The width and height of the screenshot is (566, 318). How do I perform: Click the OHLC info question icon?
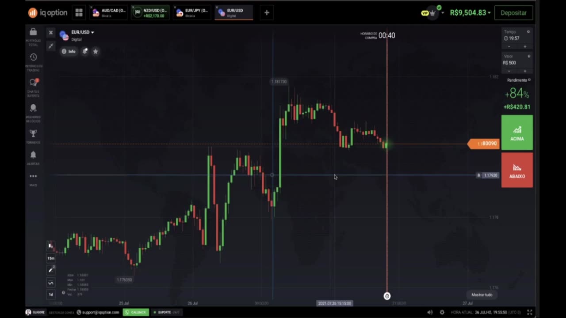click(x=63, y=293)
